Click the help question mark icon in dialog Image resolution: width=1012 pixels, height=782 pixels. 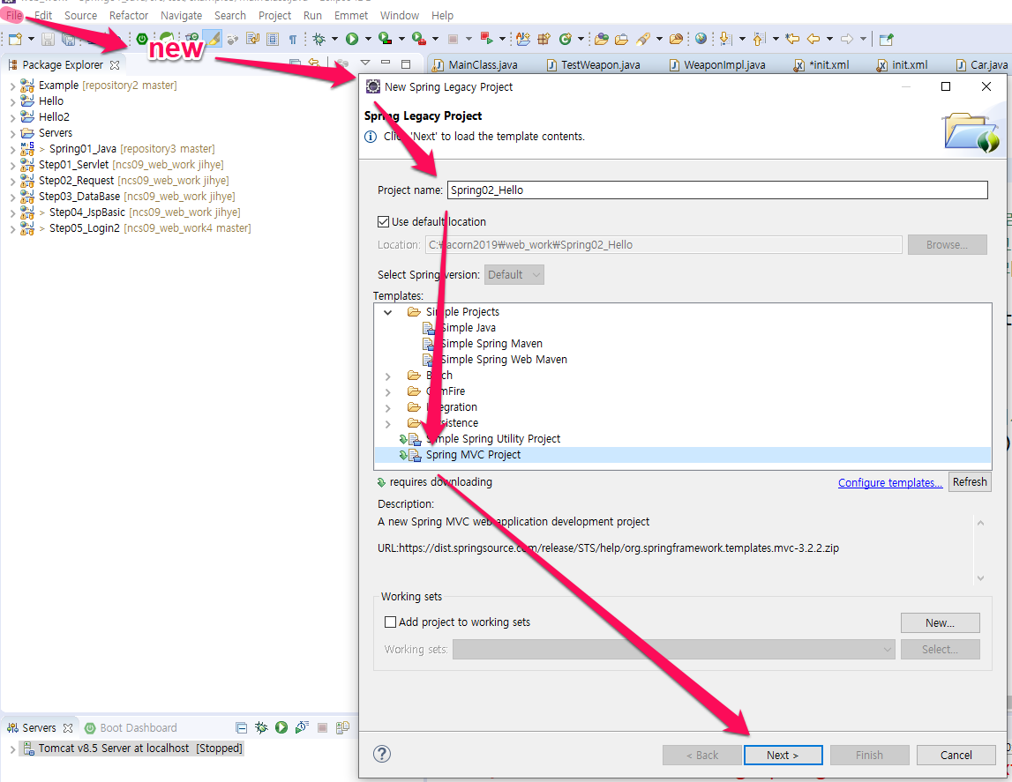[x=382, y=754]
